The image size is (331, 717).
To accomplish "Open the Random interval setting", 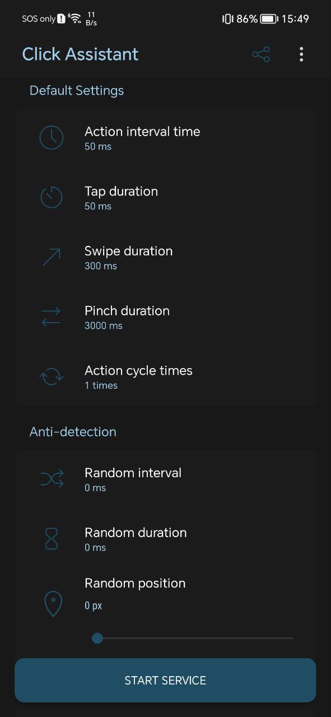I will pos(165,479).
